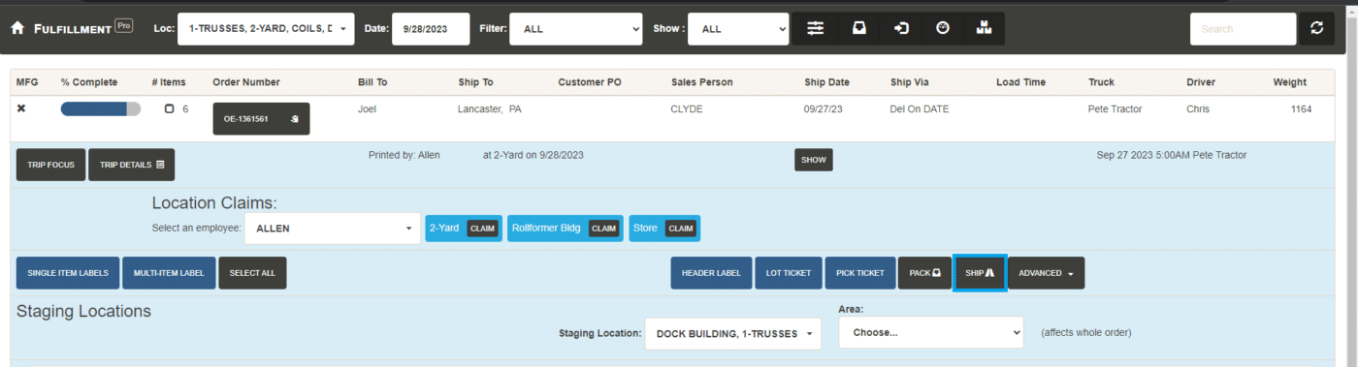Click the sign-in arrow icon in toolbar
The height and width of the screenshot is (367, 1358).
[x=901, y=29]
